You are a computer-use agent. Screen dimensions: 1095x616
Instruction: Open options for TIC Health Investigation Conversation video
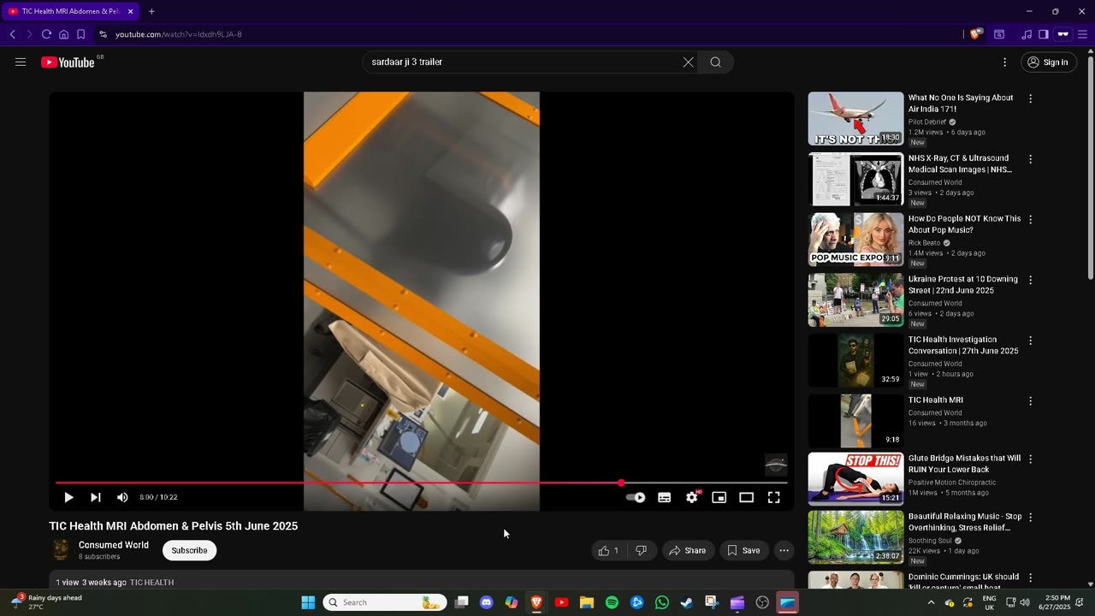tap(1030, 341)
